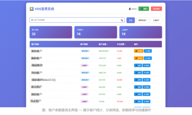The width and height of the screenshot is (192, 115).
Task: Click the 邮件 button in 111.916 row
Action: pos(146,101)
